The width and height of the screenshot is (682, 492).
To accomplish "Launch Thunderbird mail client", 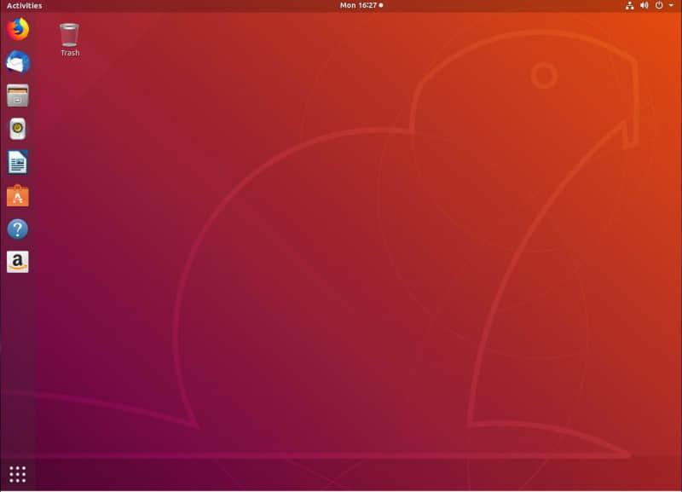I will point(15,61).
